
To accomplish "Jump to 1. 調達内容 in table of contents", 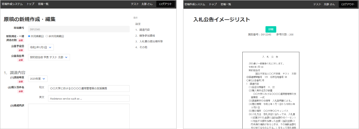I will point(143,30).
